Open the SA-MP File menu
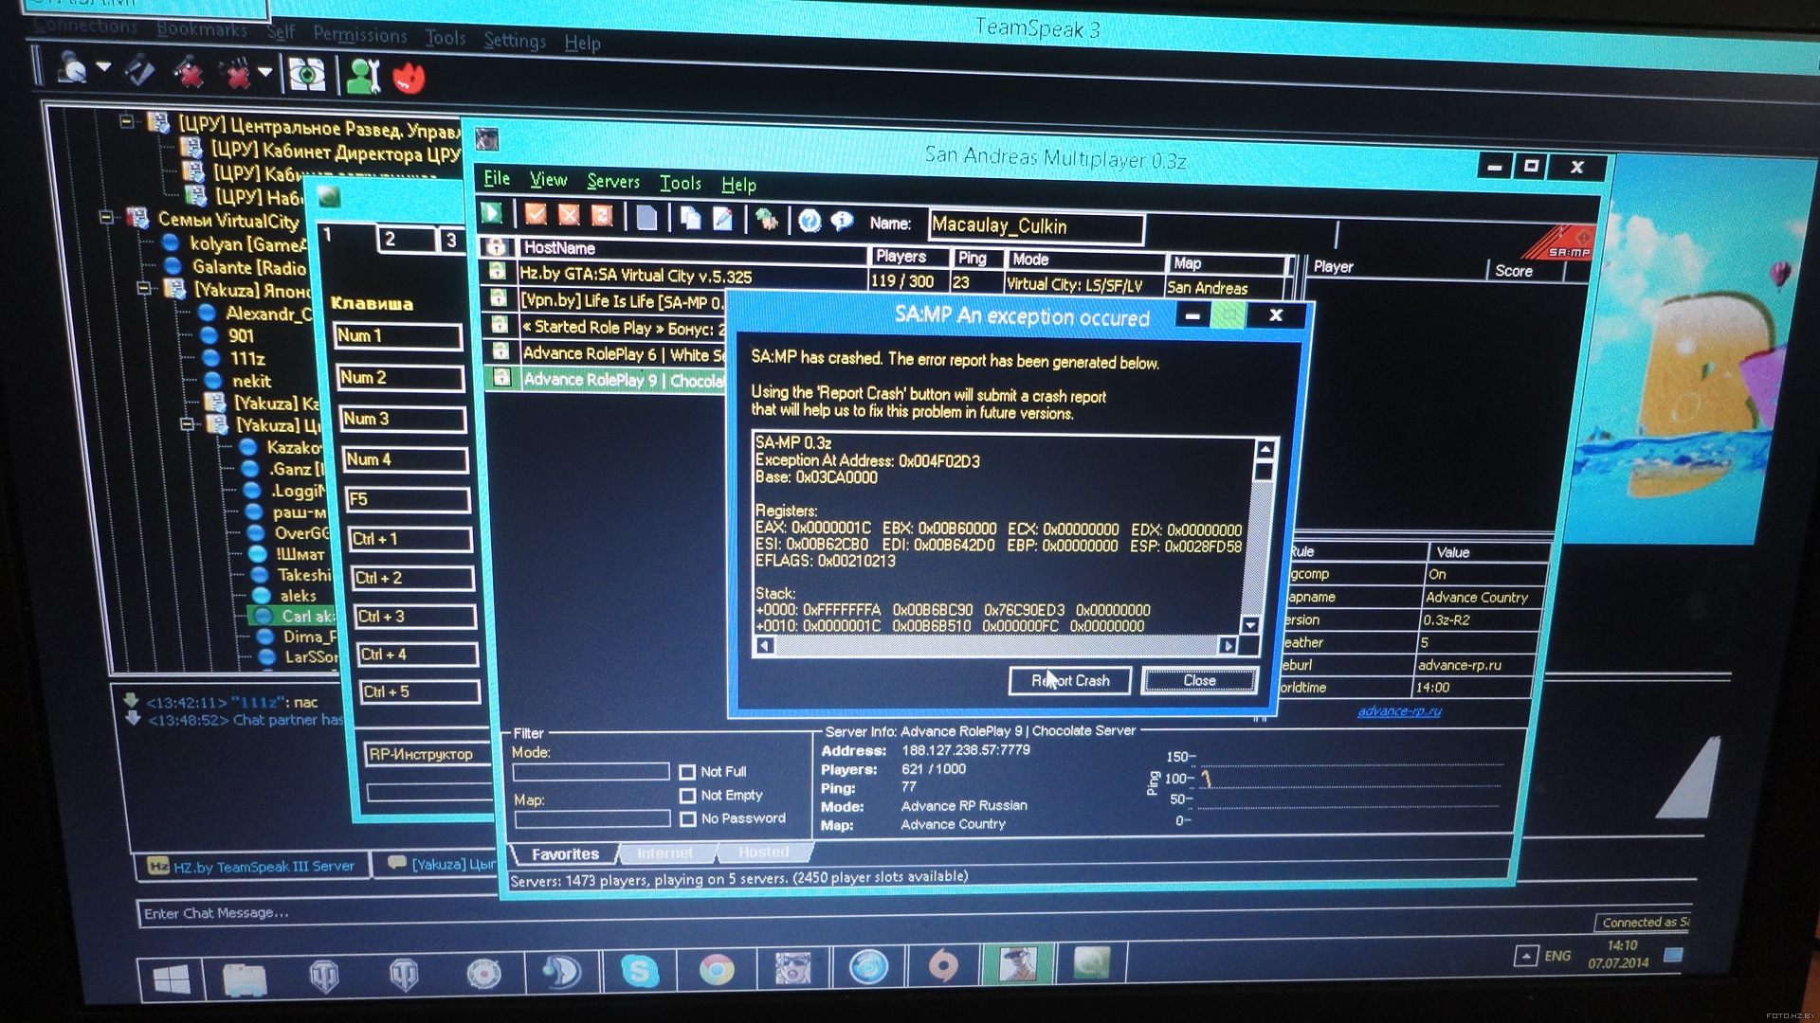This screenshot has height=1023, width=1820. coord(497,178)
